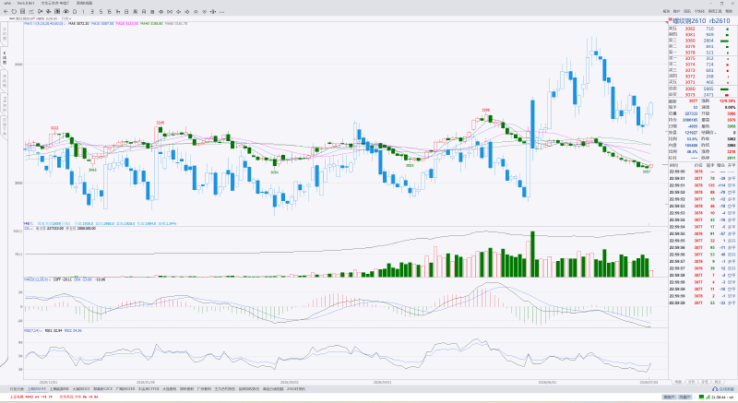Open the 个性化 menu
This screenshot has height=403, width=738.
(x=699, y=11)
